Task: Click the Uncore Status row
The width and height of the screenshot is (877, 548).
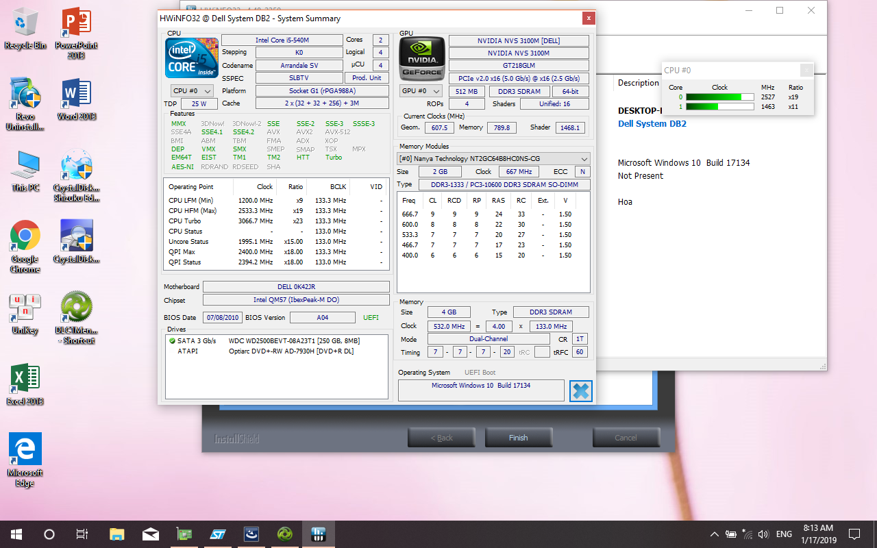Action: click(277, 241)
